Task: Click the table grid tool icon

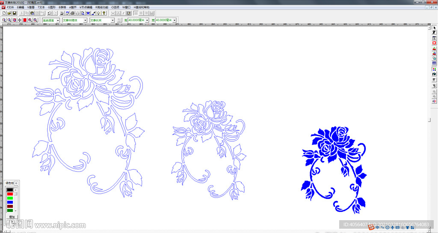Action: pyautogui.click(x=434, y=63)
